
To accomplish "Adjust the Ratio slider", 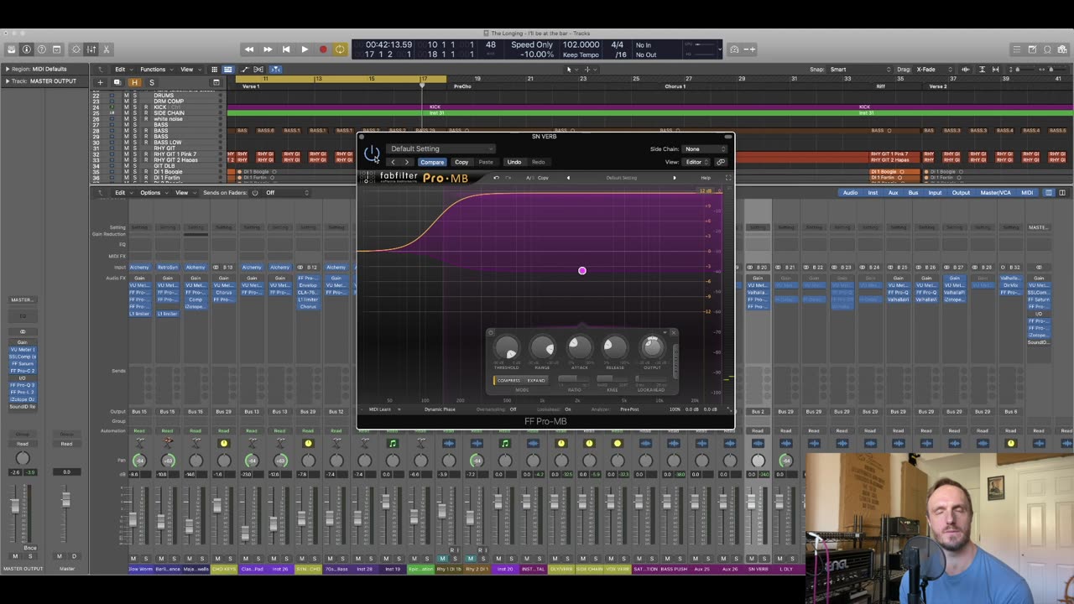I will [575, 380].
